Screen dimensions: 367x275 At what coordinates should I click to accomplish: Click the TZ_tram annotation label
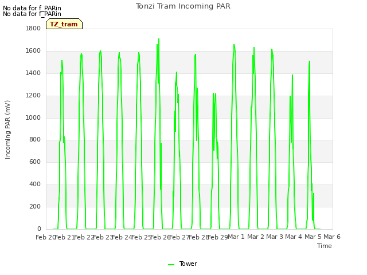[64, 24]
